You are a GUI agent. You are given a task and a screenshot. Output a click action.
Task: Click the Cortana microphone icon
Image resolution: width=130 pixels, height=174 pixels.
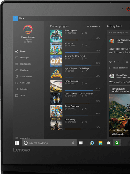[73, 143]
